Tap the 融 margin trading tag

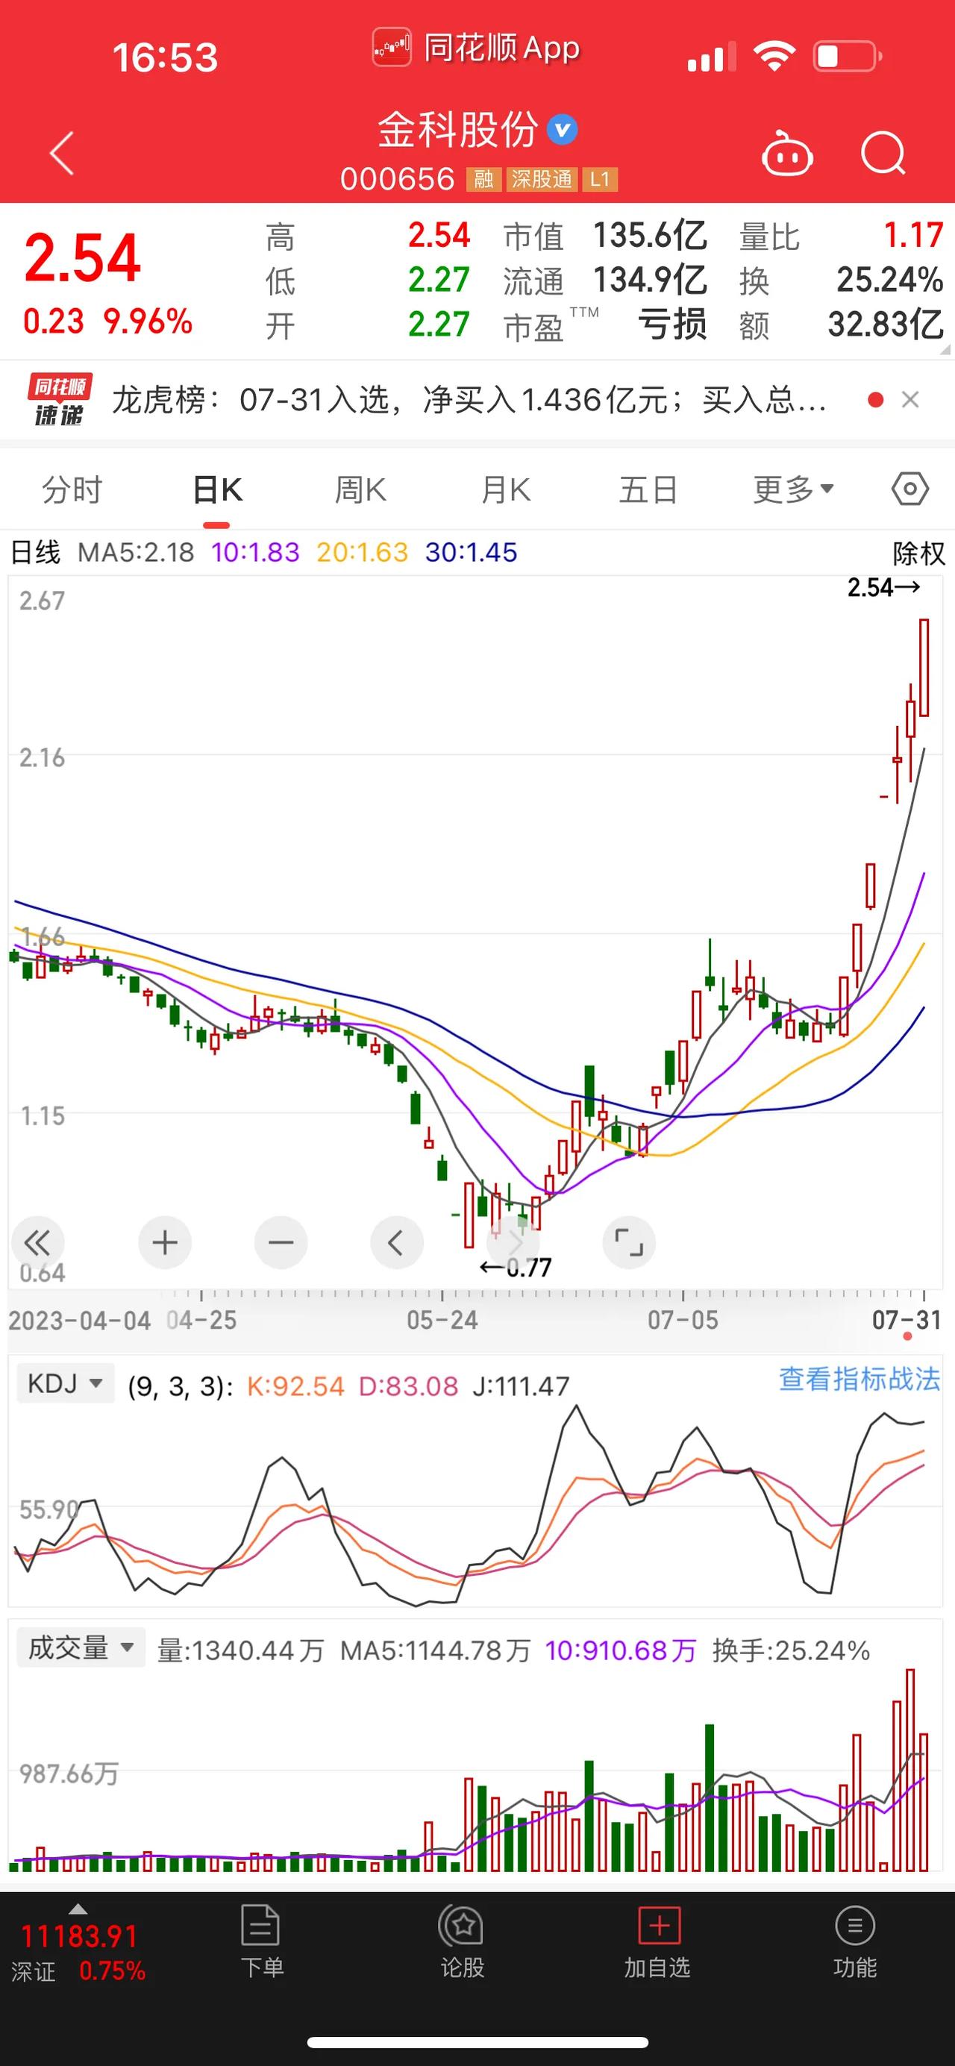(x=483, y=179)
